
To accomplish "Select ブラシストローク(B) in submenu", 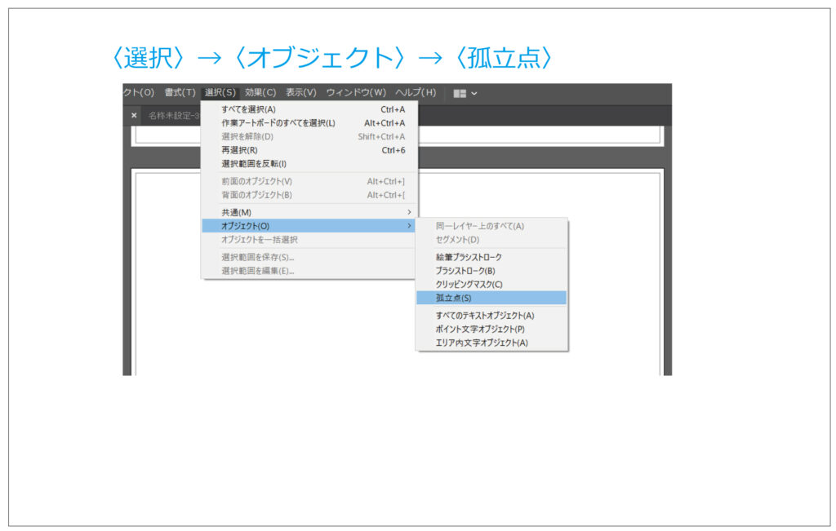I will pos(491,271).
